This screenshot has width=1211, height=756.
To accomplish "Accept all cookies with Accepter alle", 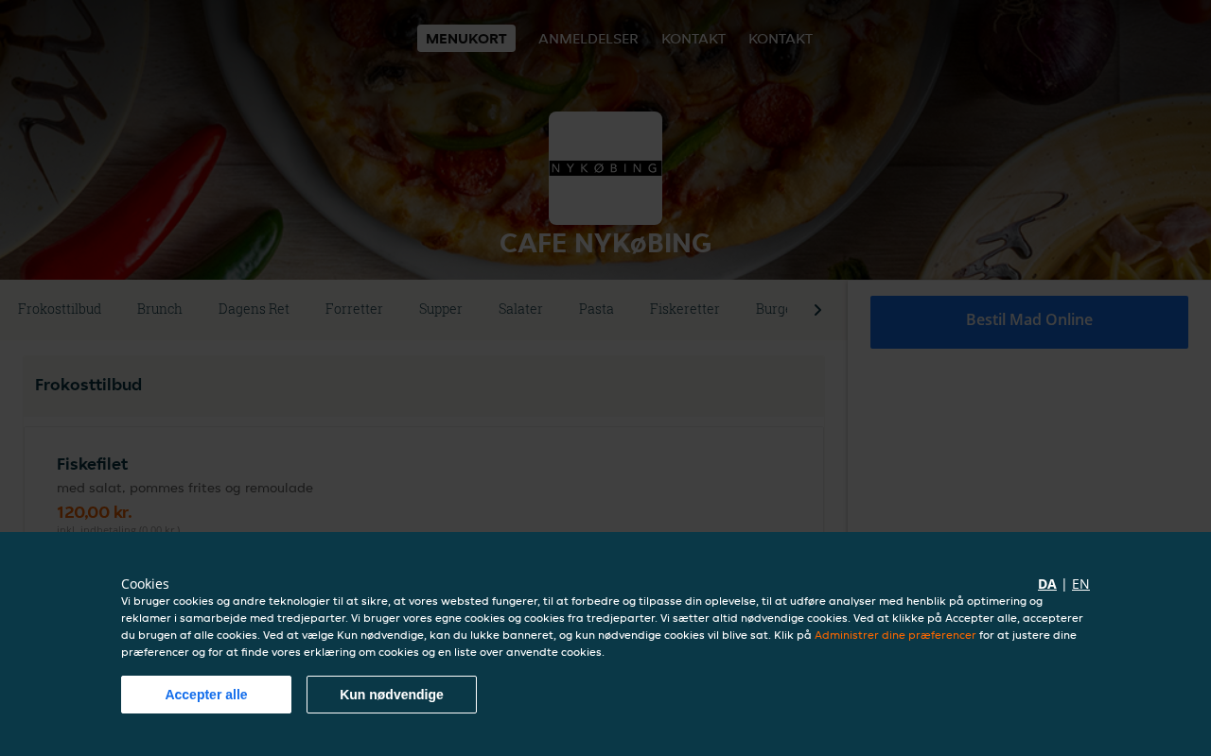I will (x=206, y=695).
